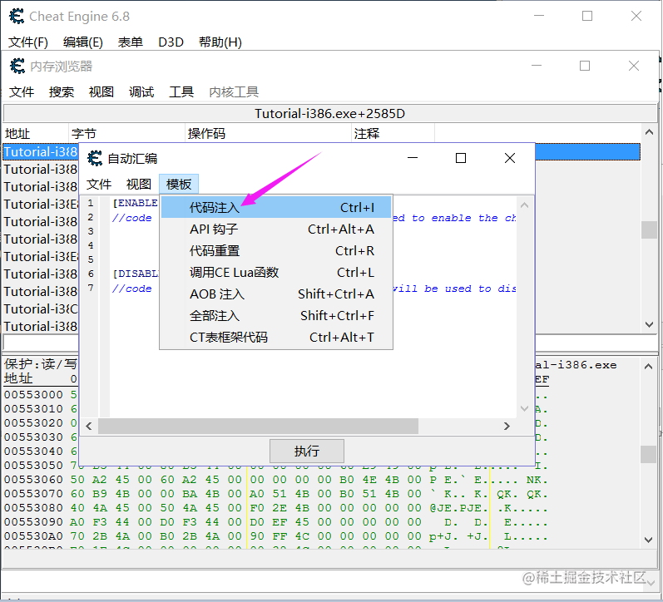The width and height of the screenshot is (663, 602).
Task: Open 帮助(H) menu in main window
Action: click(220, 42)
